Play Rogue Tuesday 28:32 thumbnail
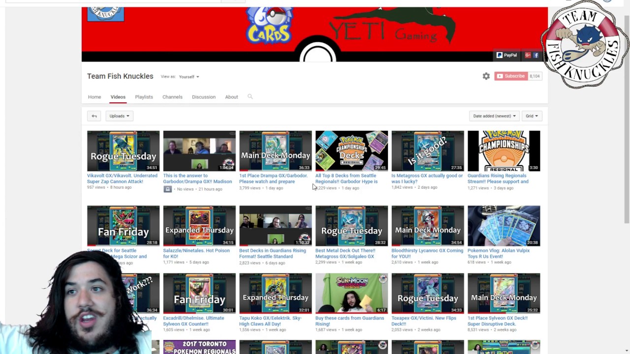 coord(351,226)
